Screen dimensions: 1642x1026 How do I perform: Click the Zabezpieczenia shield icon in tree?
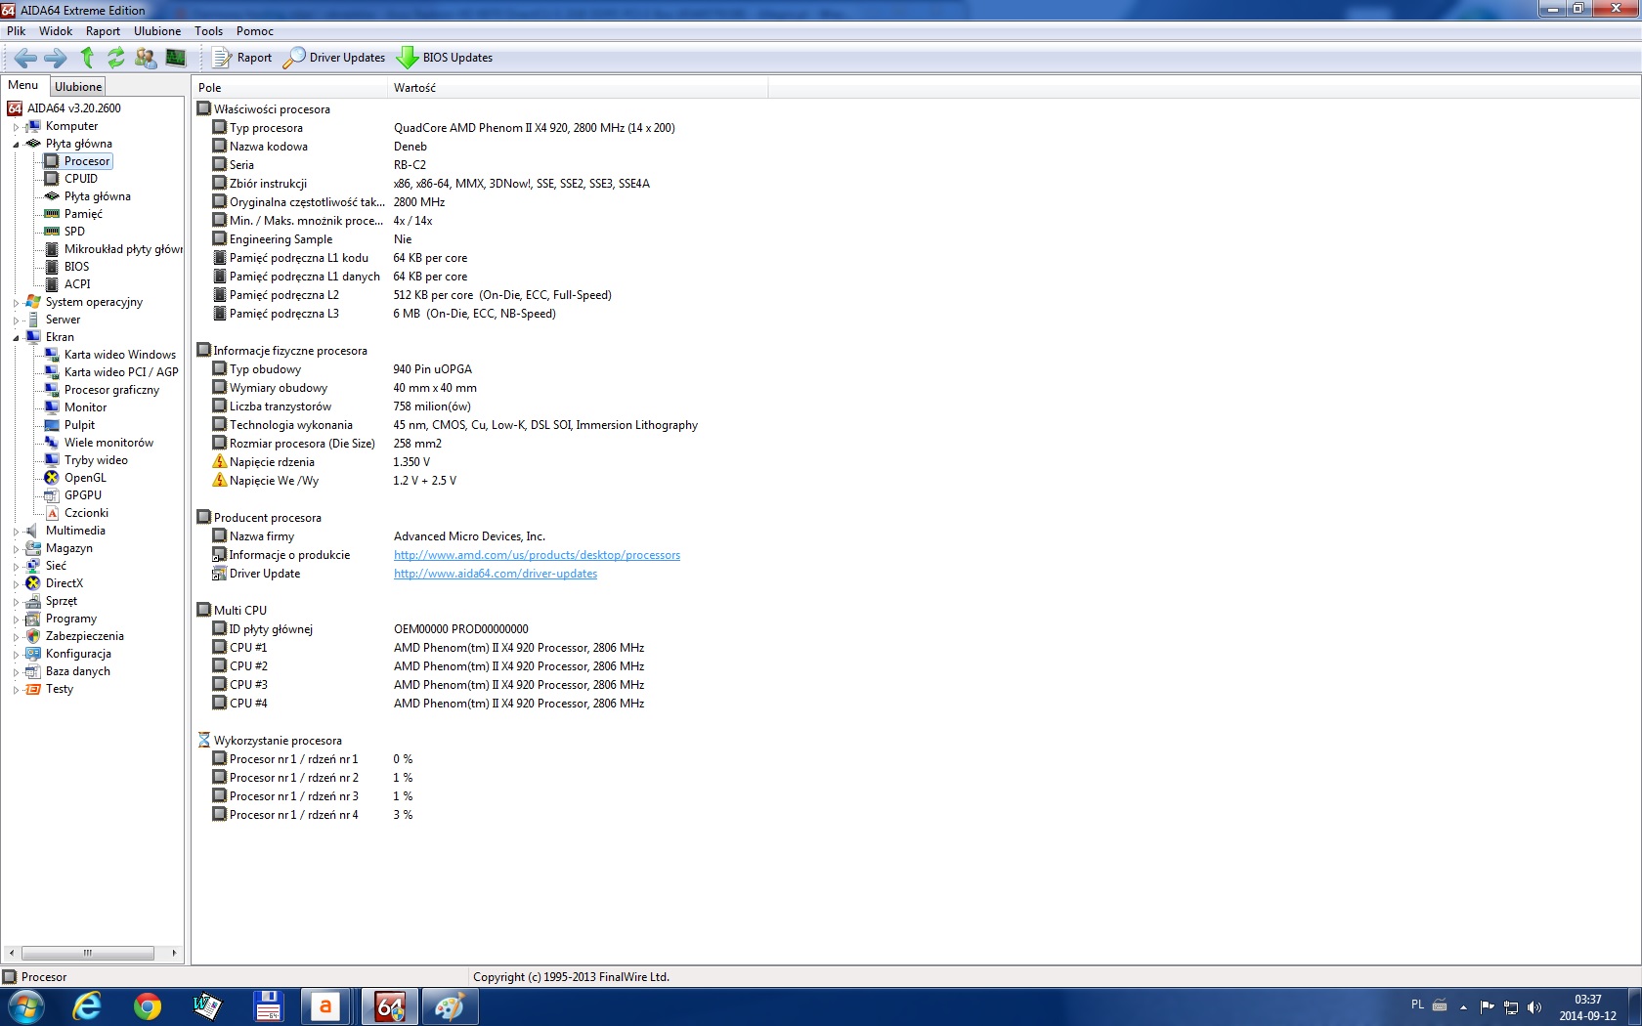click(x=33, y=636)
